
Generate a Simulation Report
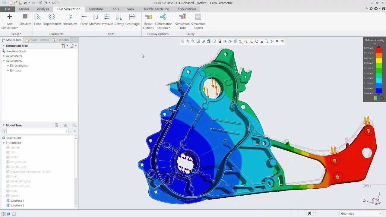click(198, 21)
